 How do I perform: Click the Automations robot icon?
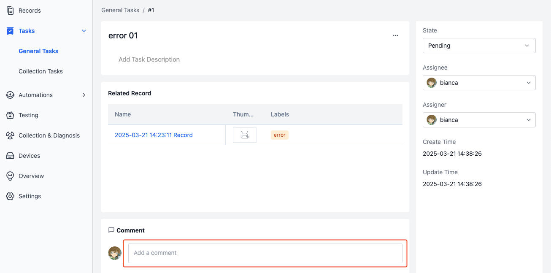click(10, 95)
